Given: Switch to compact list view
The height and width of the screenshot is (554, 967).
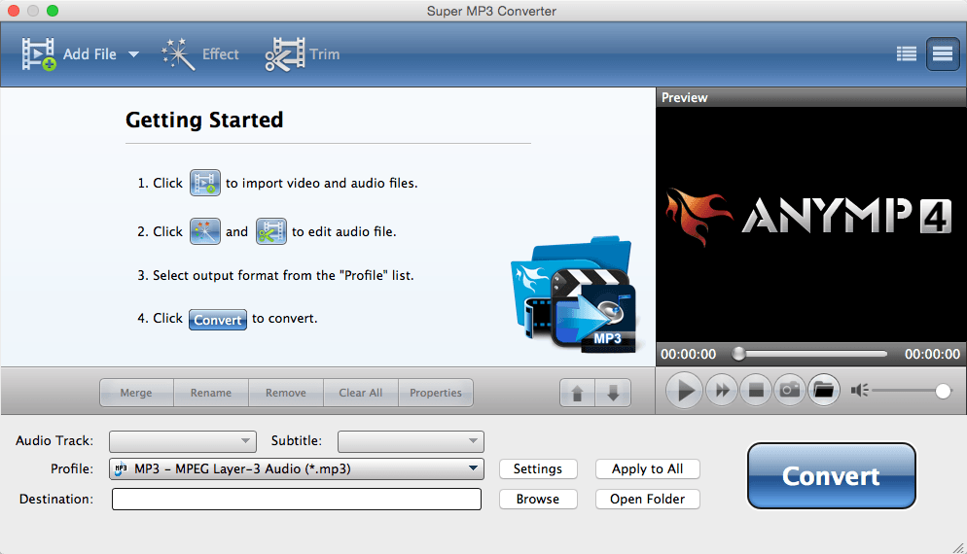Looking at the screenshot, I should pos(906,54).
